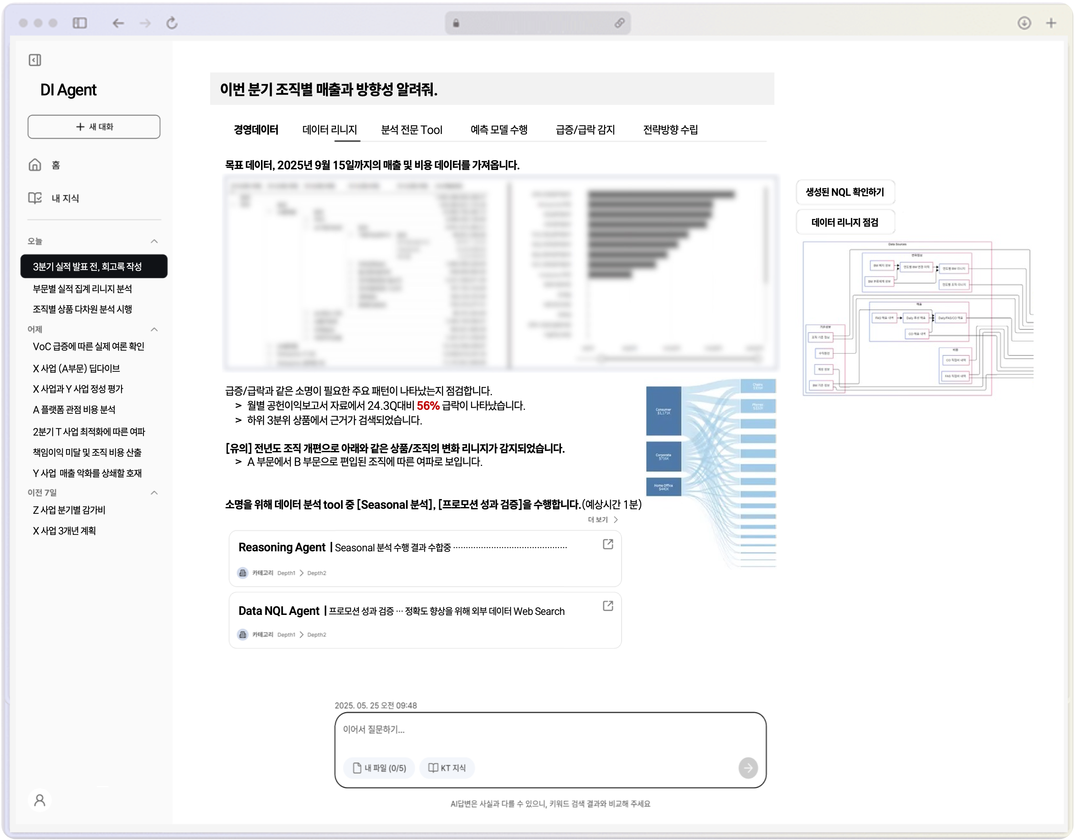1075x840 pixels.
Task: Open a new browser tab with plus icon
Action: (1051, 23)
